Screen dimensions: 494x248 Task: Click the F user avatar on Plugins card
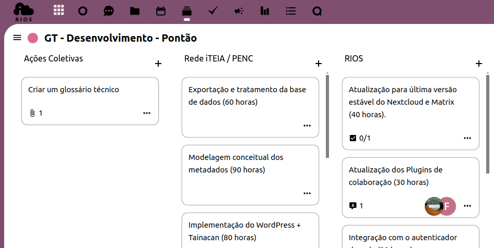click(447, 206)
